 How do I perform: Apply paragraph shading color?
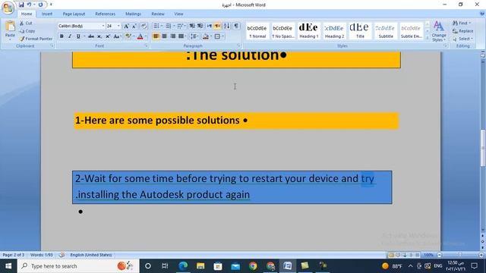[205, 36]
